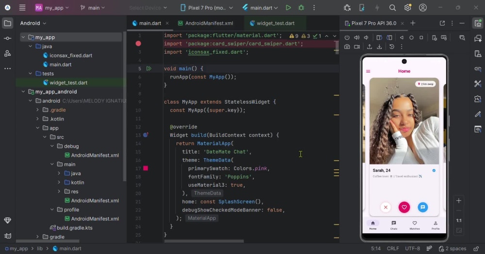Open the main menu hamburger icon
The height and width of the screenshot is (254, 485).
pyautogui.click(x=22, y=8)
